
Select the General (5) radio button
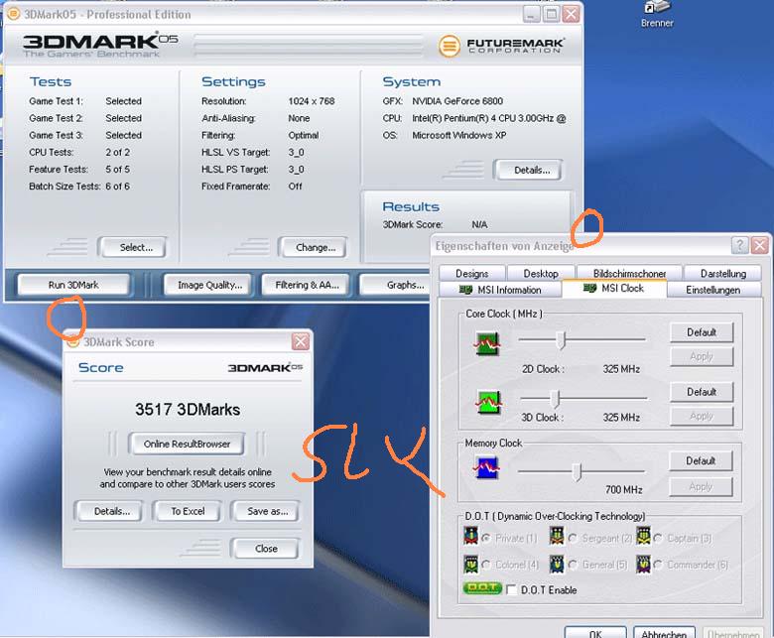tap(573, 565)
